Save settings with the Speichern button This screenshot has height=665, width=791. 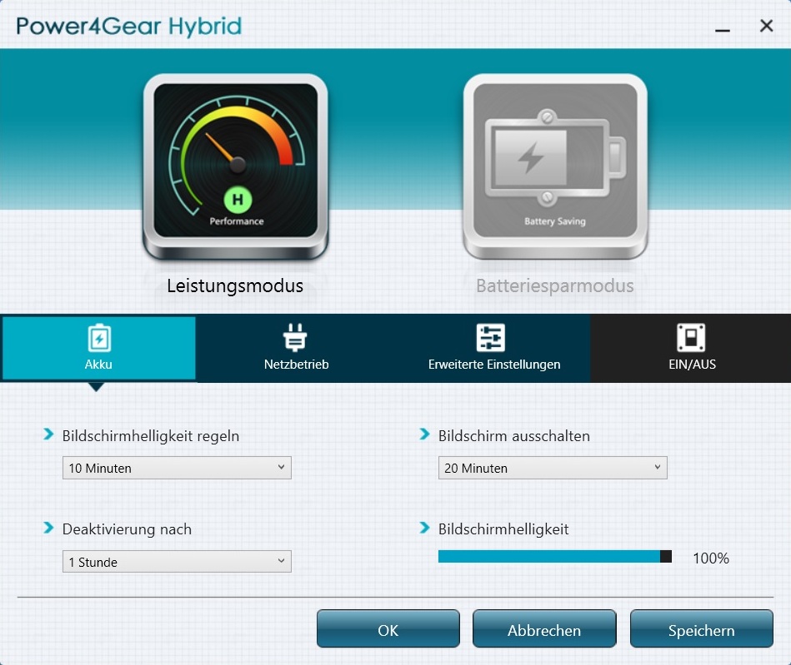point(701,628)
